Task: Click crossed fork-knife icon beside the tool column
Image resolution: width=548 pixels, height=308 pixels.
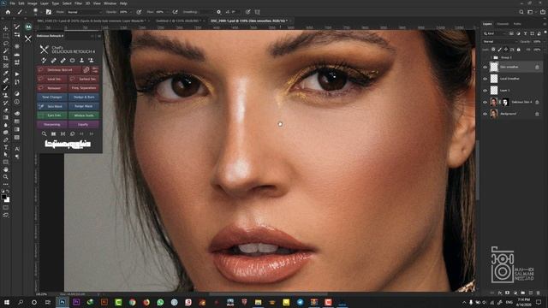Action: [28, 38]
